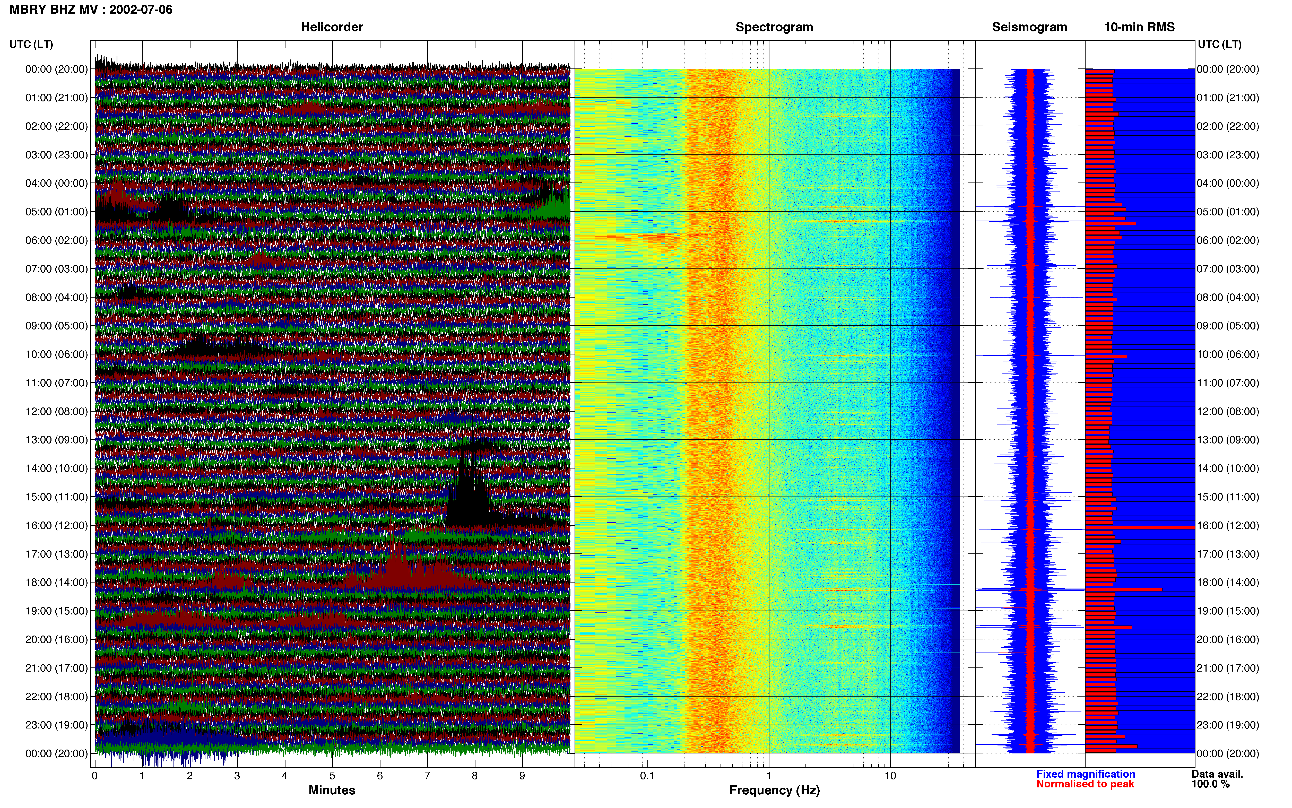Click the title 'MBRY BHZ MV : 2002-07-06'
1292x808 pixels.
coord(91,10)
